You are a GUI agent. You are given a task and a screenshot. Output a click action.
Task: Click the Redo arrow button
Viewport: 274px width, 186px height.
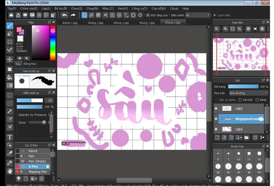pyautogui.click(x=73, y=15)
